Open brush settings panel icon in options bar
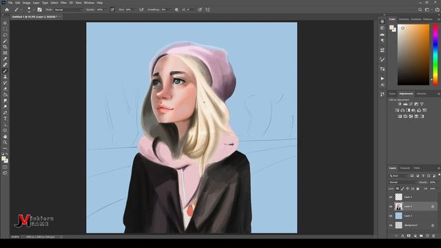This screenshot has width=441, height=248. pyautogui.click(x=40, y=10)
